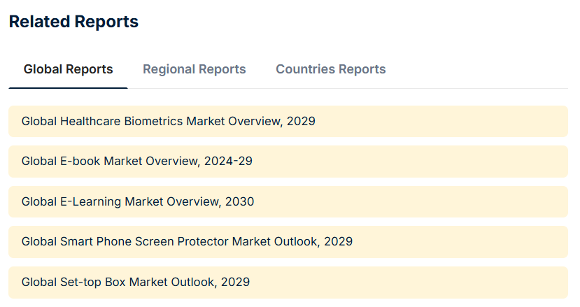
Task: Open the Regional Reports tab
Action: point(194,69)
